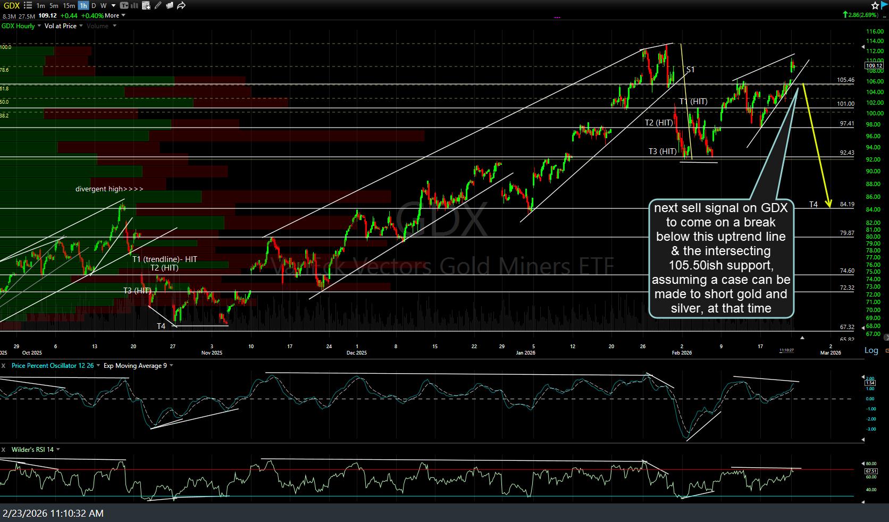The width and height of the screenshot is (889, 522).
Task: Click the last price 109.12
Action: 47,15
